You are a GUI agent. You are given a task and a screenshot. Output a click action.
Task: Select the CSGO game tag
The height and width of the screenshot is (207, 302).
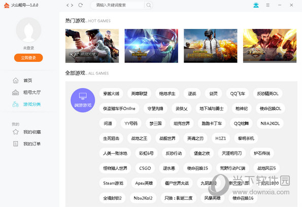[145, 168]
